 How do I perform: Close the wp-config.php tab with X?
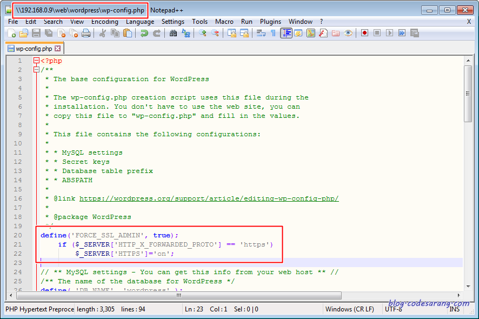pos(57,49)
